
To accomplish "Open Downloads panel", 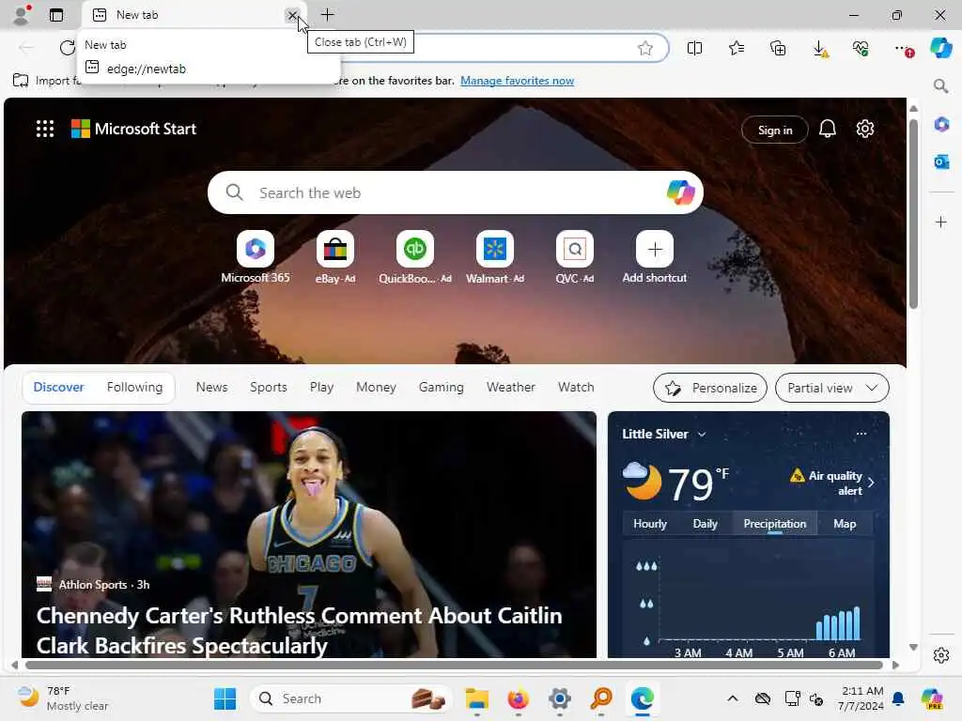I will click(x=820, y=49).
